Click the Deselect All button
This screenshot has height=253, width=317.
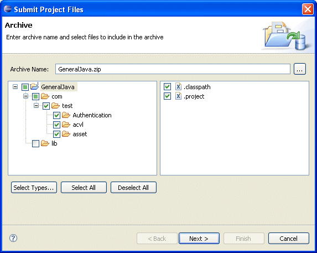(x=133, y=188)
